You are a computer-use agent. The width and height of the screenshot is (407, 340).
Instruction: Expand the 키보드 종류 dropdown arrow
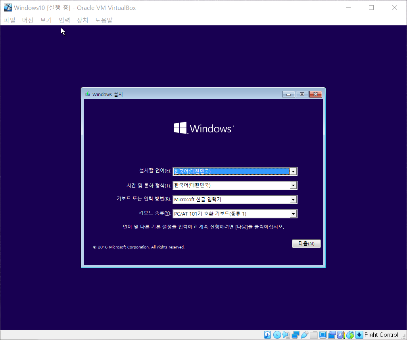tap(293, 214)
